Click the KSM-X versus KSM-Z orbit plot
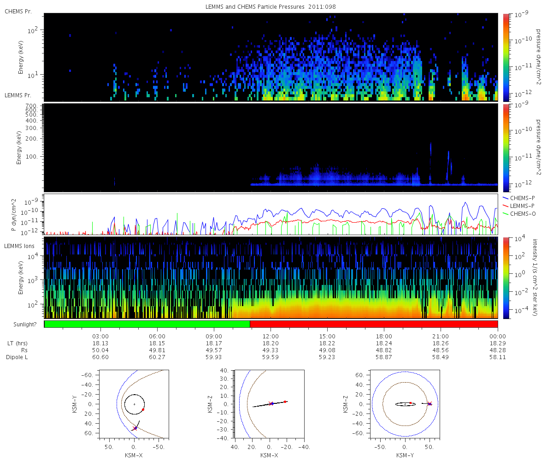553x461 pixels. (x=269, y=404)
